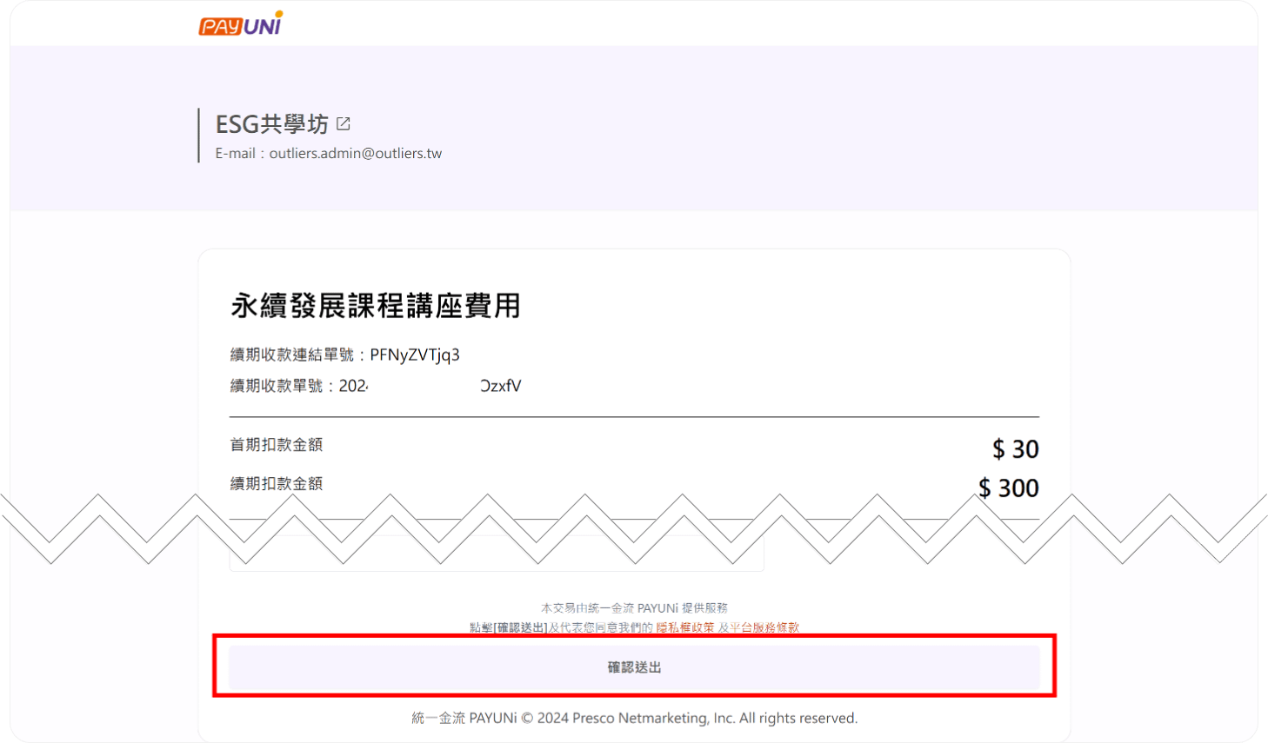Open the 平台服務條款 terms link
This screenshot has width=1268, height=743.
click(x=764, y=627)
